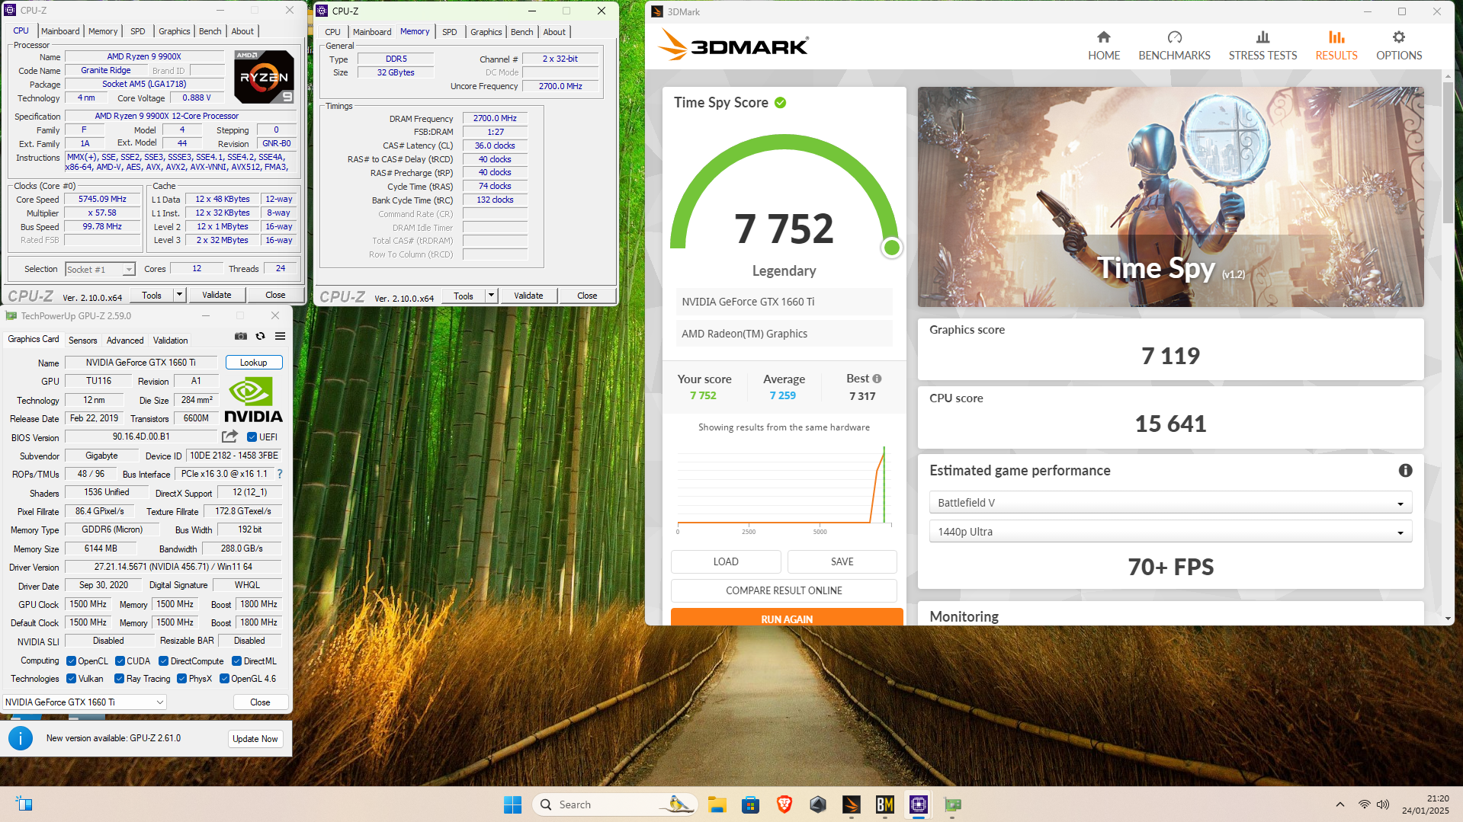The image size is (1463, 822).
Task: Click the SAVE button in 3DMark
Action: coord(842,561)
